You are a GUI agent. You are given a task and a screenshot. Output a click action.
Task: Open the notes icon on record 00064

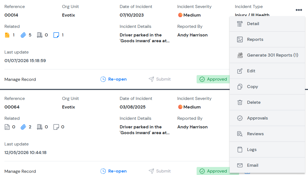pos(56,127)
